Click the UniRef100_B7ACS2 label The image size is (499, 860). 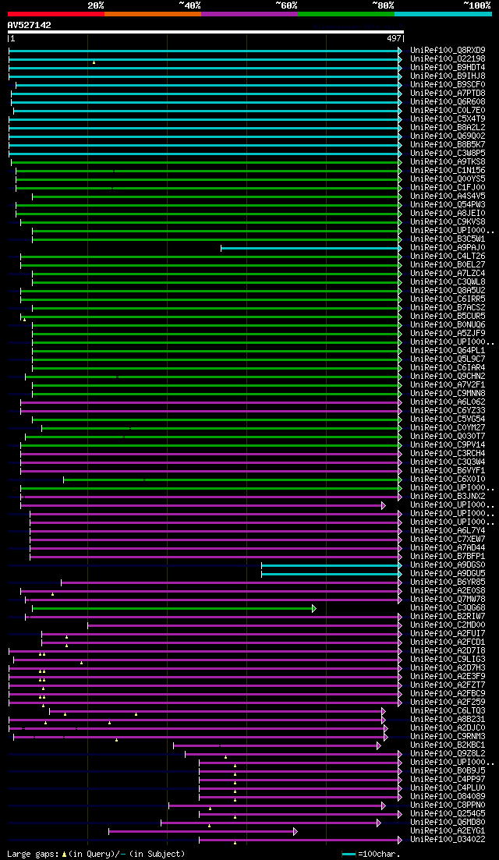448,308
